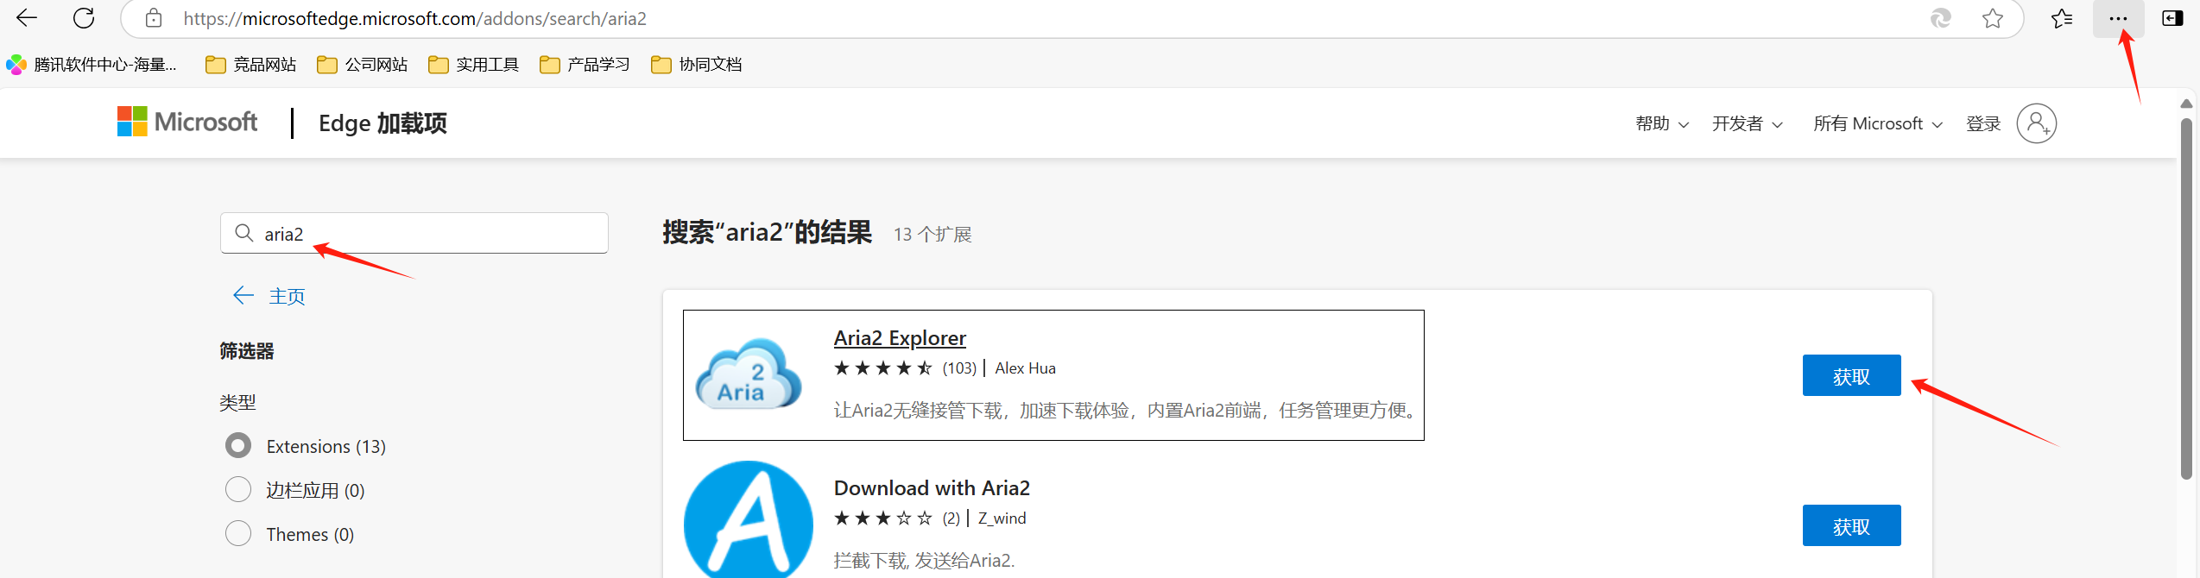Open Edge settings and more menu
The width and height of the screenshot is (2200, 578).
(2117, 18)
